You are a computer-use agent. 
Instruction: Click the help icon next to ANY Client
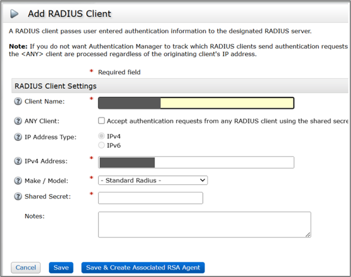tap(17, 121)
